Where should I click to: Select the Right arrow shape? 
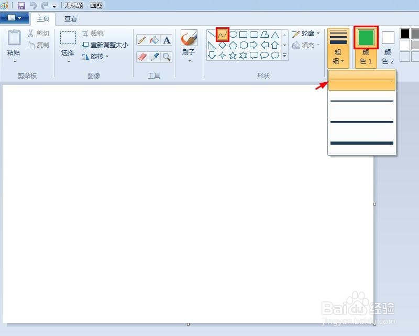253,45
